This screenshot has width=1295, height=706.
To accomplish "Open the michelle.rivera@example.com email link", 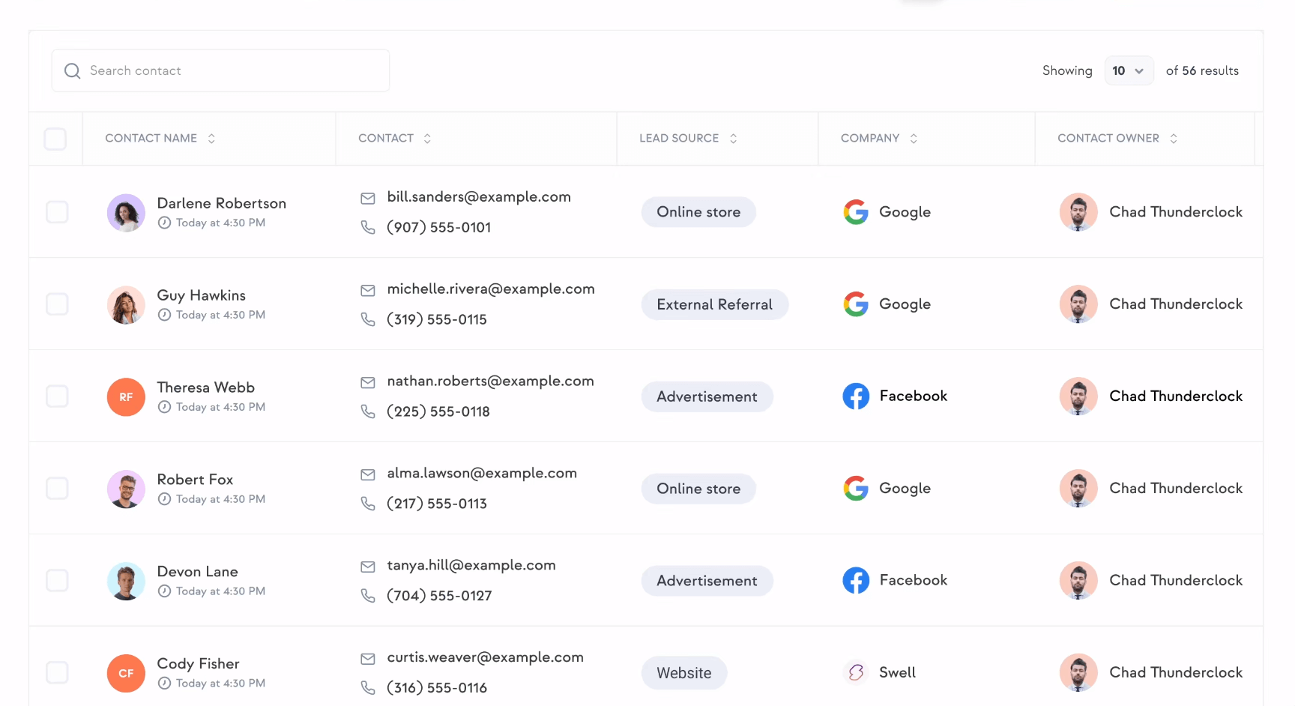I will [x=491, y=289].
